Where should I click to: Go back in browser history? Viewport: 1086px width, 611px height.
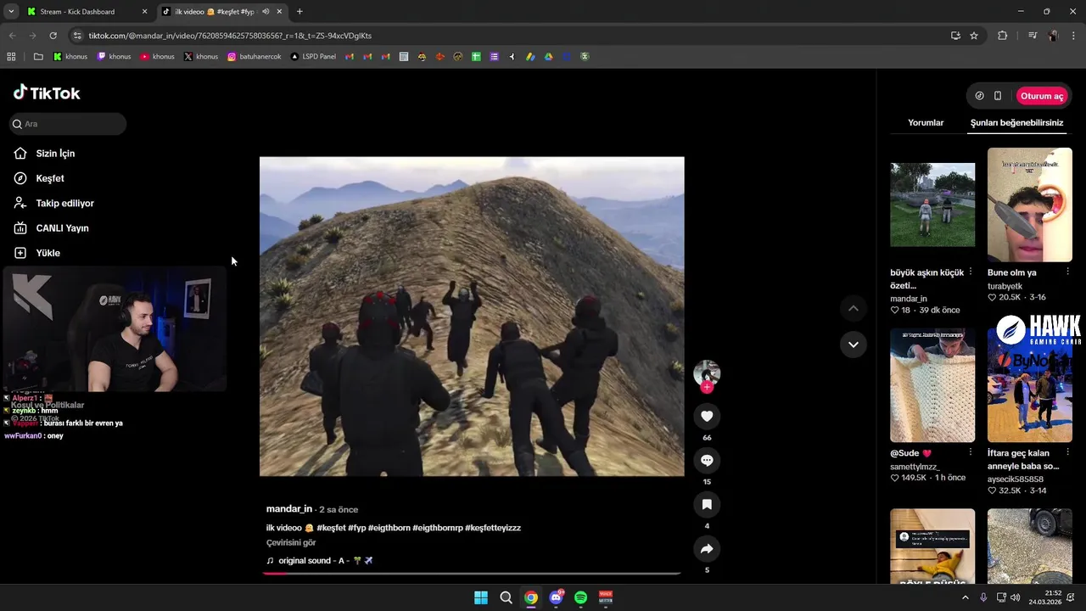point(12,36)
